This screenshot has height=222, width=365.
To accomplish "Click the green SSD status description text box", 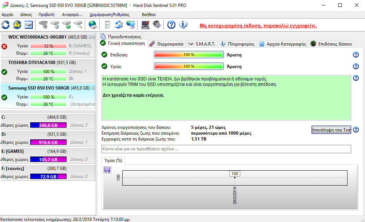I will (x=226, y=98).
